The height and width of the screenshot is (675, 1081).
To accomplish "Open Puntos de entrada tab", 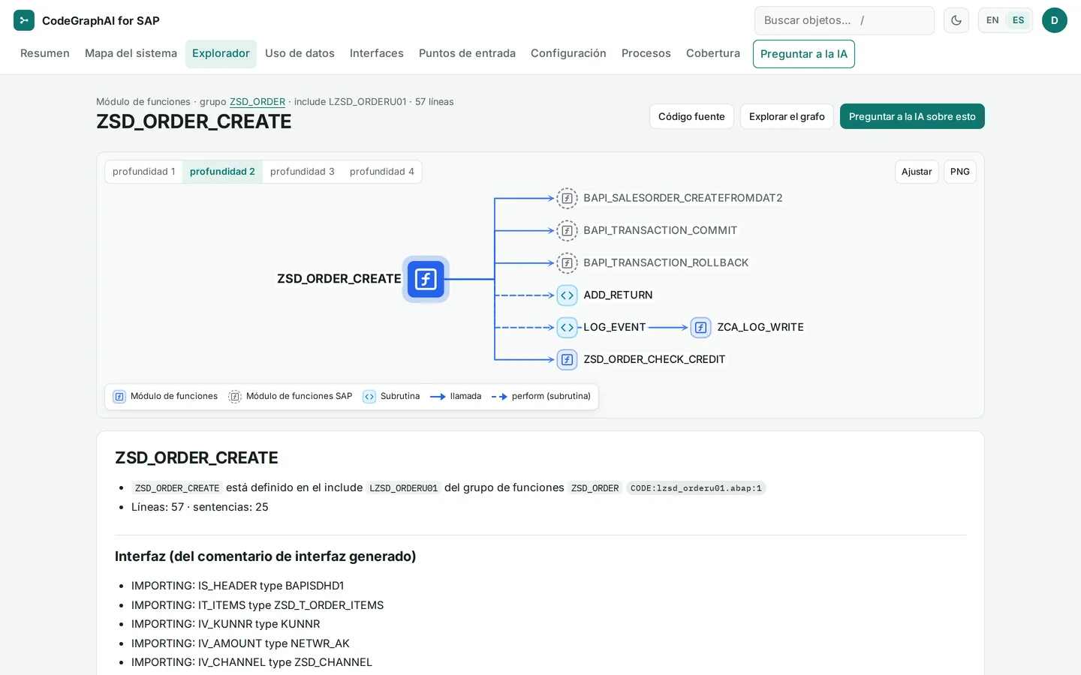I will [467, 53].
